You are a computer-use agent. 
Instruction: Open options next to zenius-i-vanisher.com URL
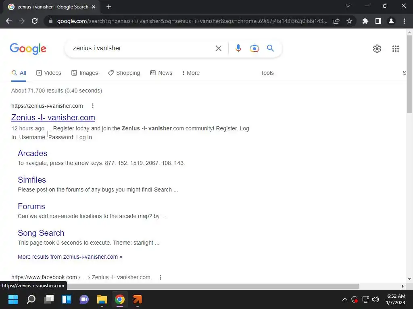(x=92, y=106)
